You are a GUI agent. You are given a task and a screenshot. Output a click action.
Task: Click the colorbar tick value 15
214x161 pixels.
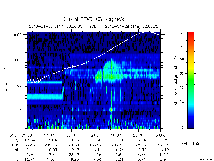click(182, 87)
